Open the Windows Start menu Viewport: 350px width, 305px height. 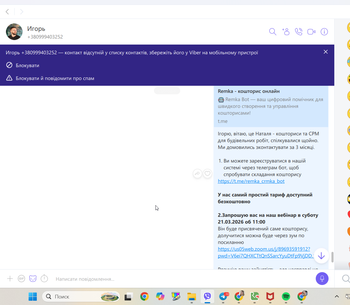[33, 297]
